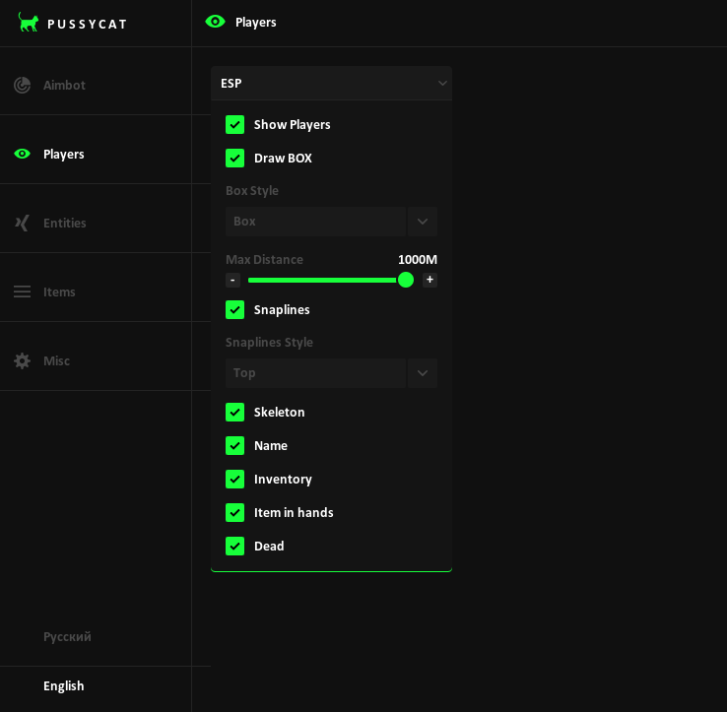This screenshot has height=712, width=727.
Task: Disable the Draw BOX checkbox
Action: (x=234, y=158)
